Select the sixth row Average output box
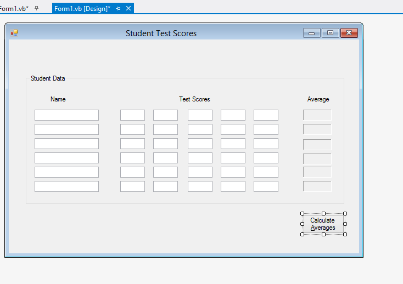Screen dimensions: 403x284 pyautogui.click(x=317, y=186)
